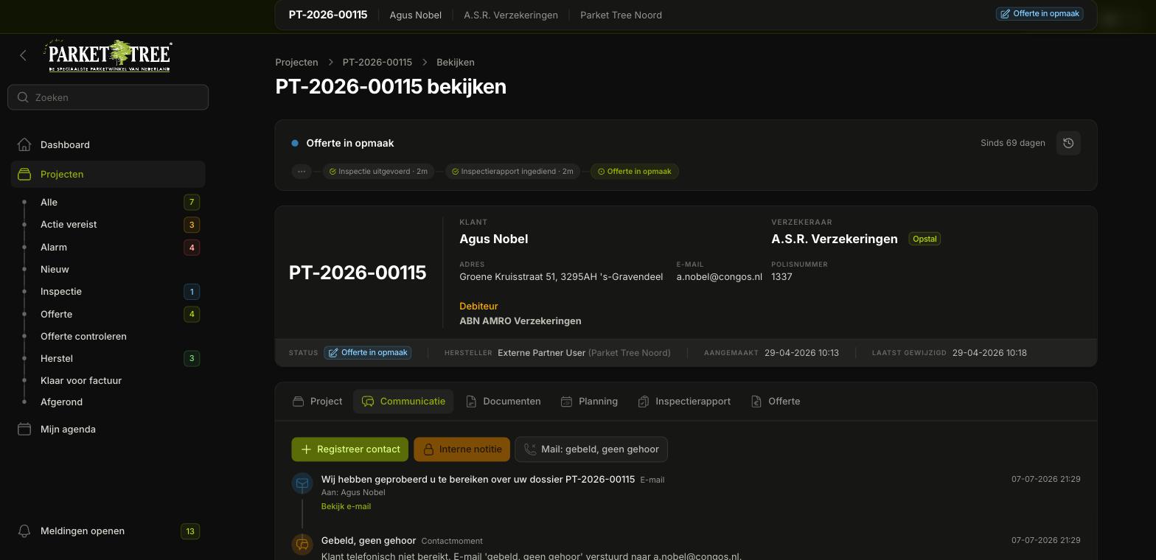Click Inspectierapport ingediend status chip

click(x=512, y=171)
